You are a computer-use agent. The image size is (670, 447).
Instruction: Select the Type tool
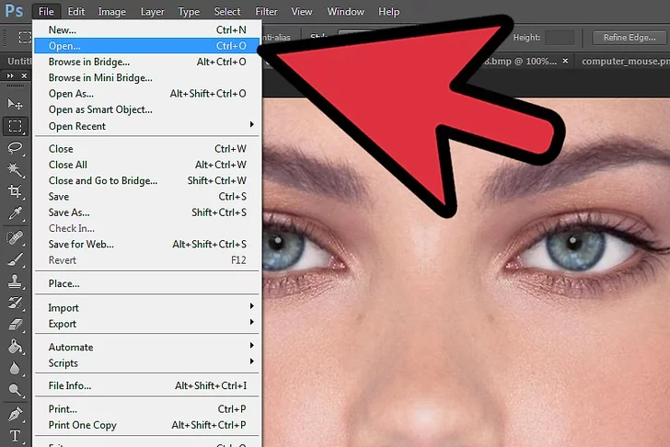pos(15,435)
